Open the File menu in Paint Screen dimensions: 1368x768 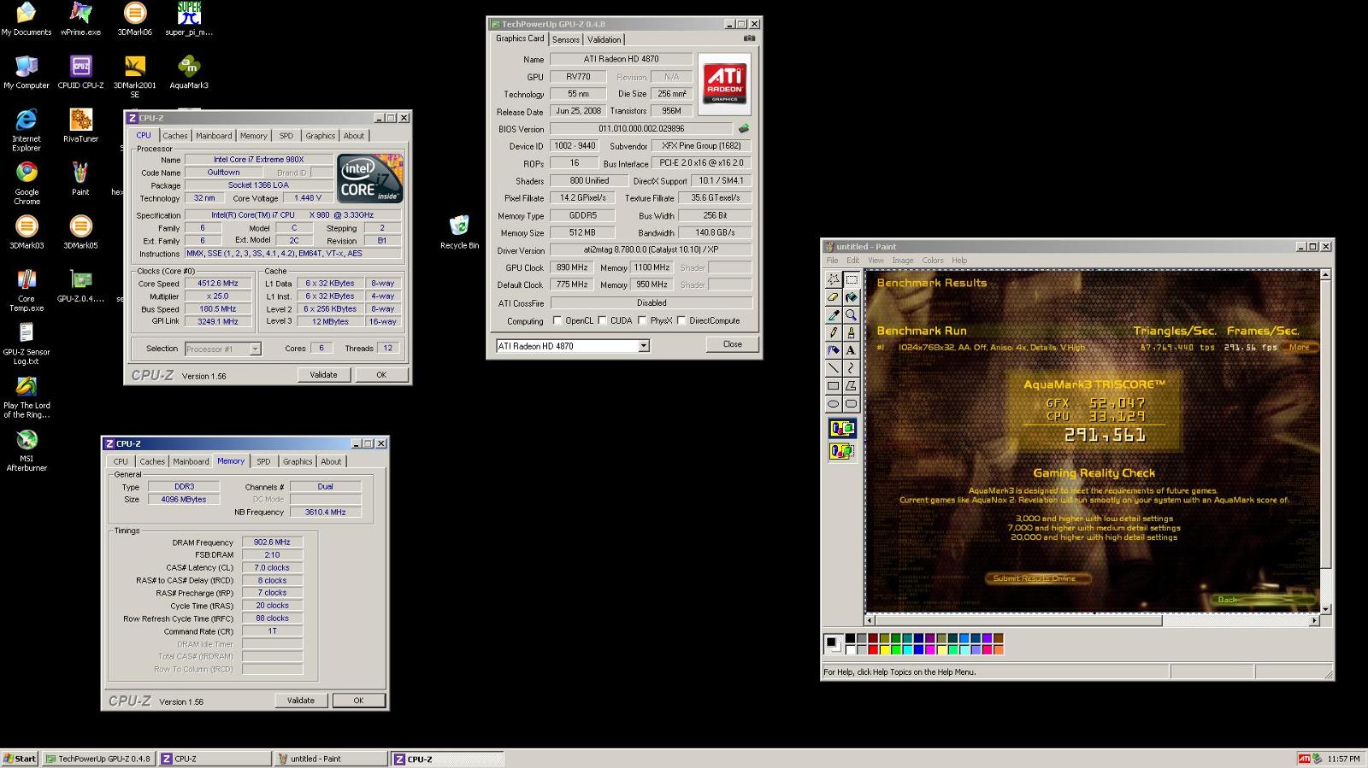pos(830,261)
